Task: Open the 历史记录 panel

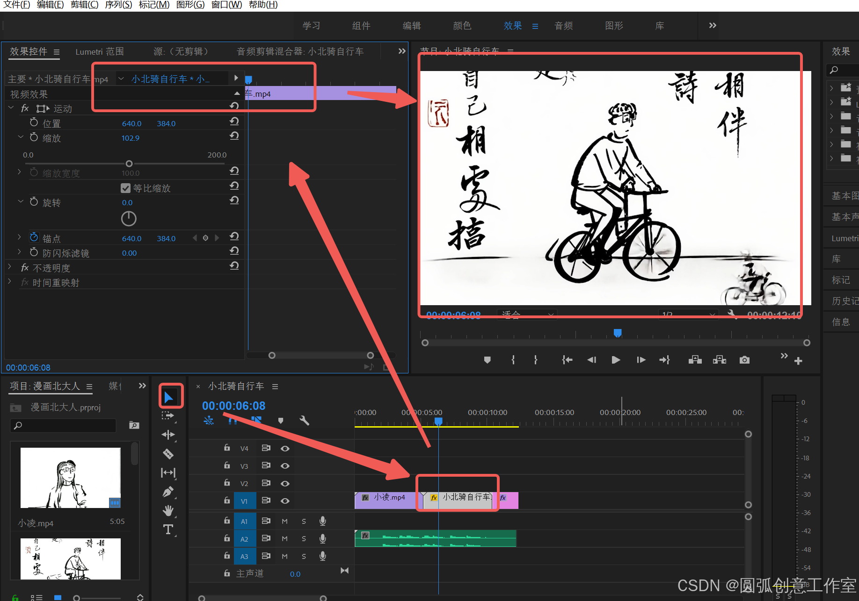Action: coord(844,301)
